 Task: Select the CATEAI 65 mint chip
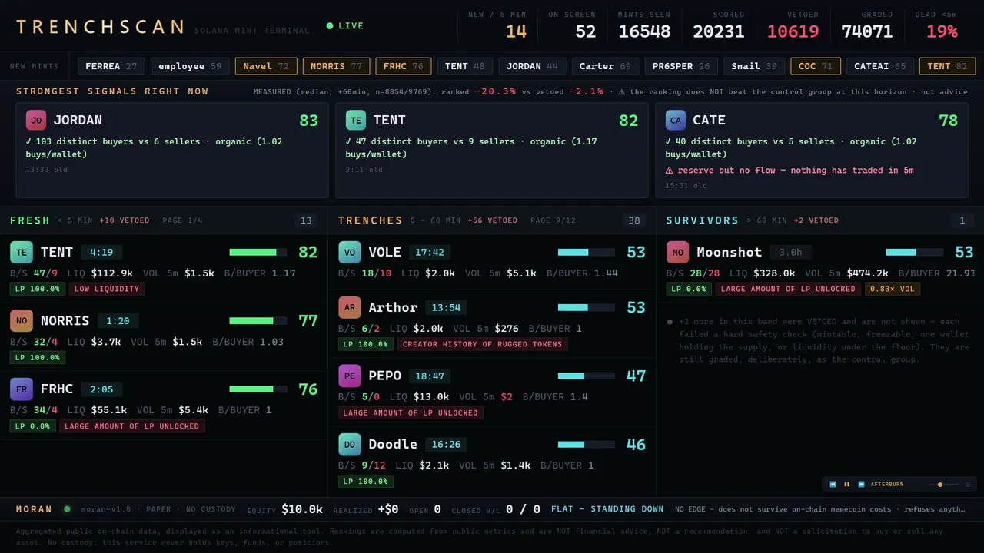point(880,66)
